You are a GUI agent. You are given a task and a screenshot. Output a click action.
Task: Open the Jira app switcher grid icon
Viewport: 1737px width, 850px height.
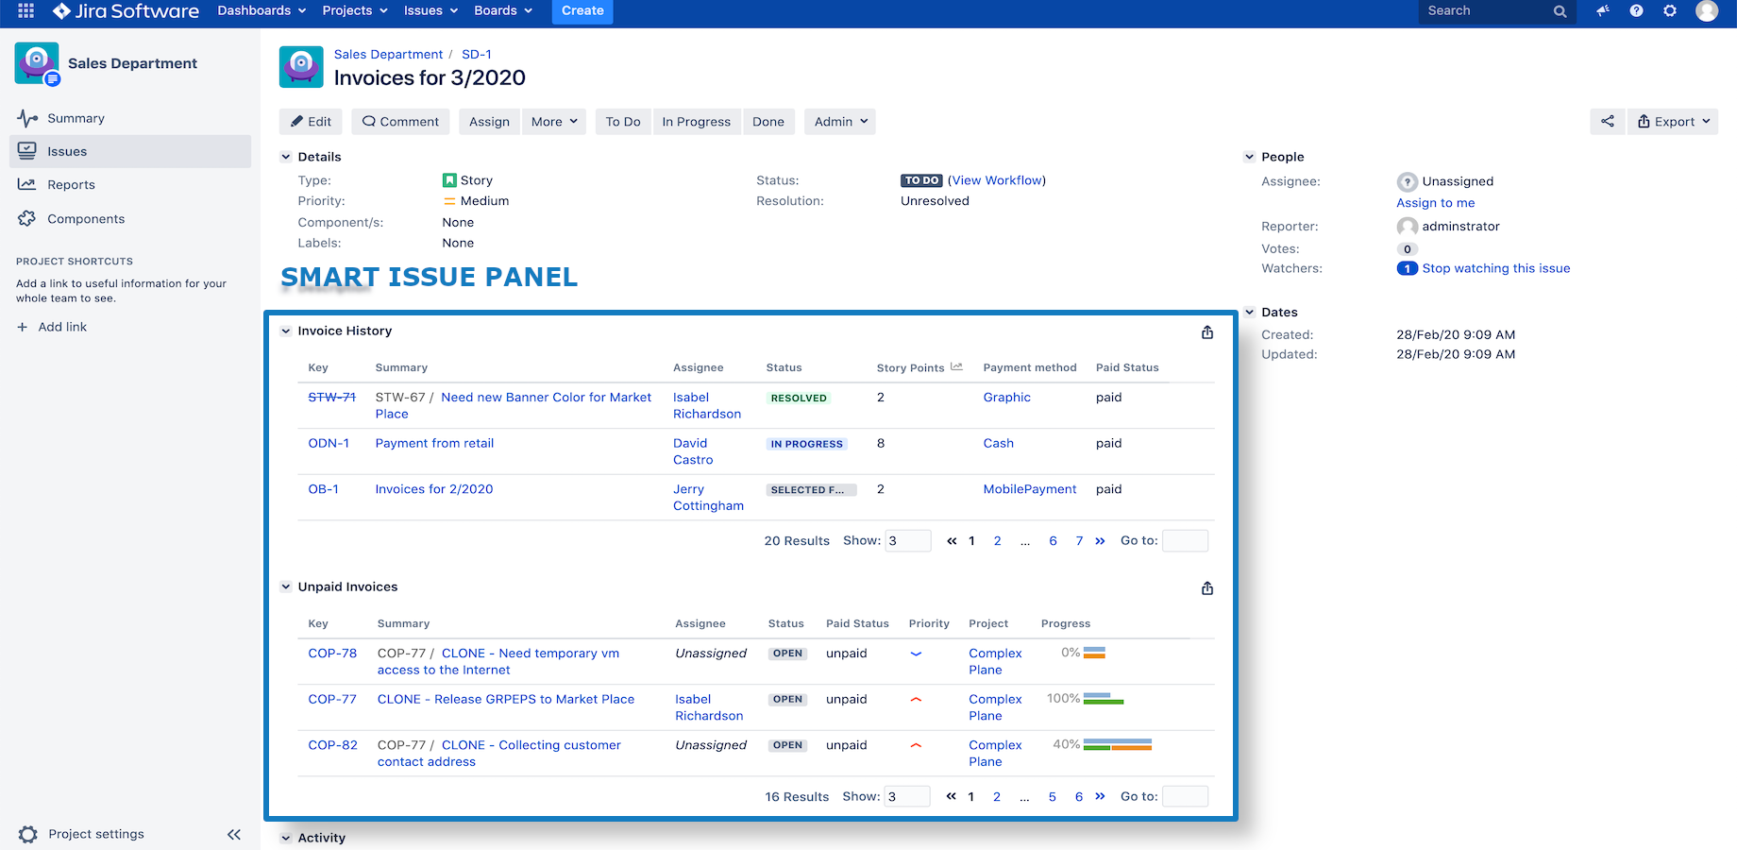pos(25,12)
